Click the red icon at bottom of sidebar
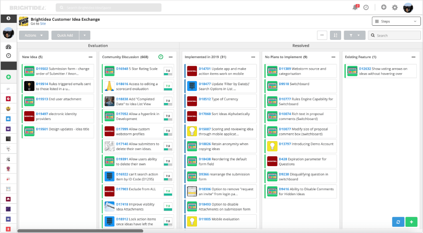423x233 pixels. click(8, 229)
